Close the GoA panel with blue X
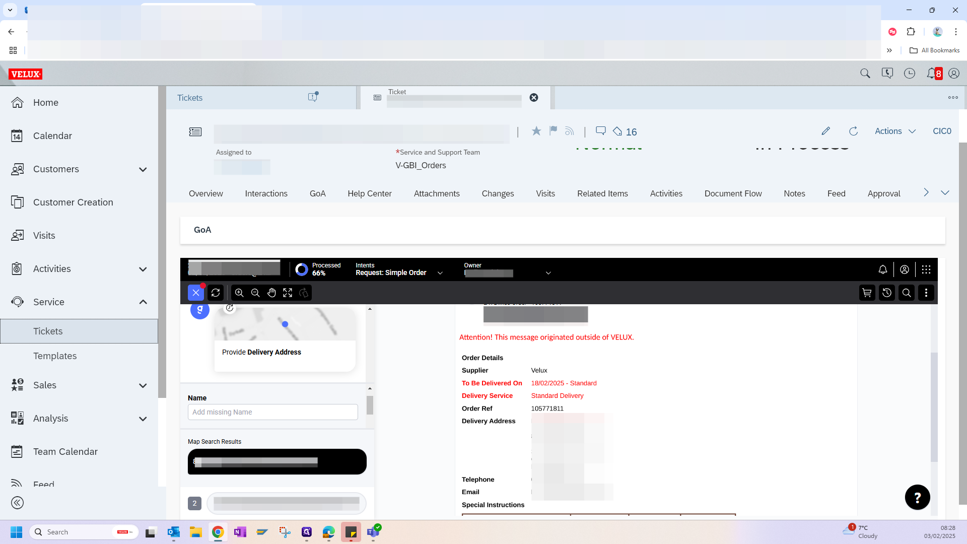The image size is (967, 544). [196, 293]
